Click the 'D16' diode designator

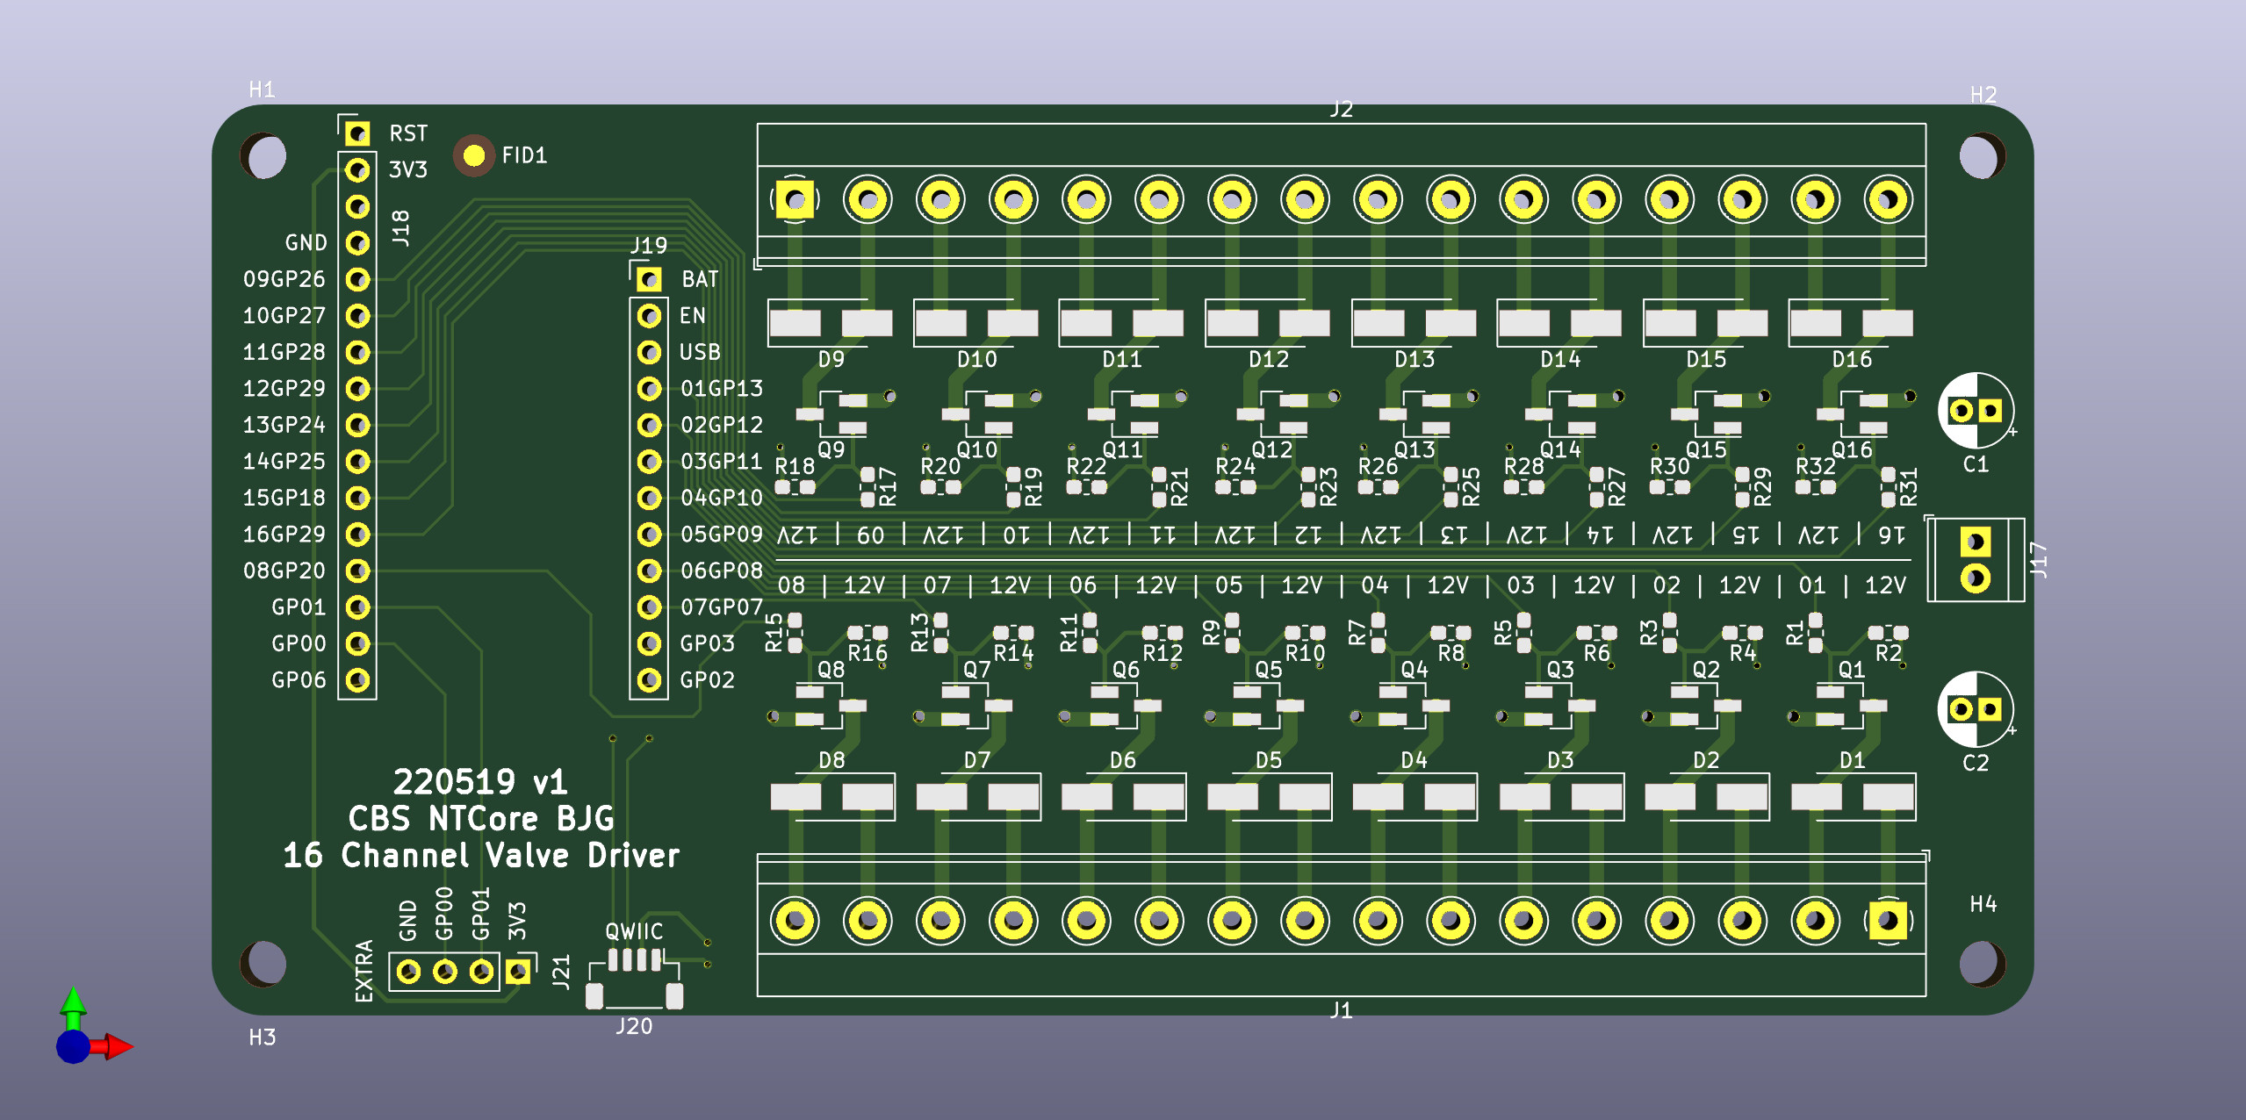tap(1852, 359)
